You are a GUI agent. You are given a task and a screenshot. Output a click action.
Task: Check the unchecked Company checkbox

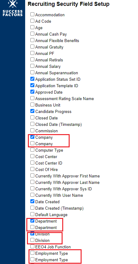(x=32, y=143)
